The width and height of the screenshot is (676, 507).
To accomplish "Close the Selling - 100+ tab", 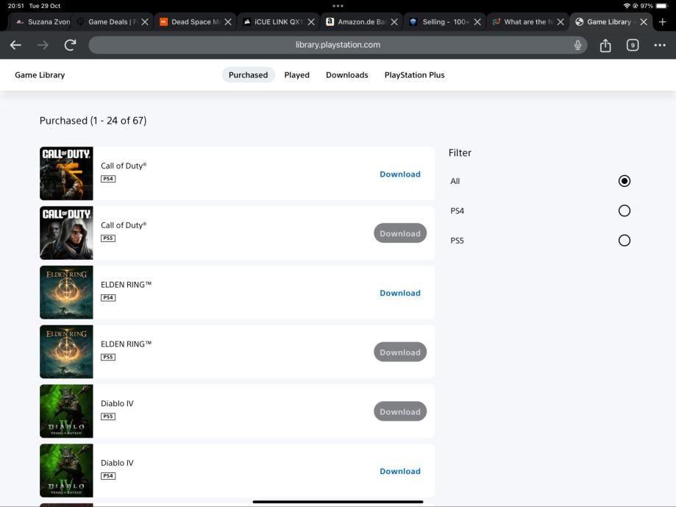I will pyautogui.click(x=477, y=21).
